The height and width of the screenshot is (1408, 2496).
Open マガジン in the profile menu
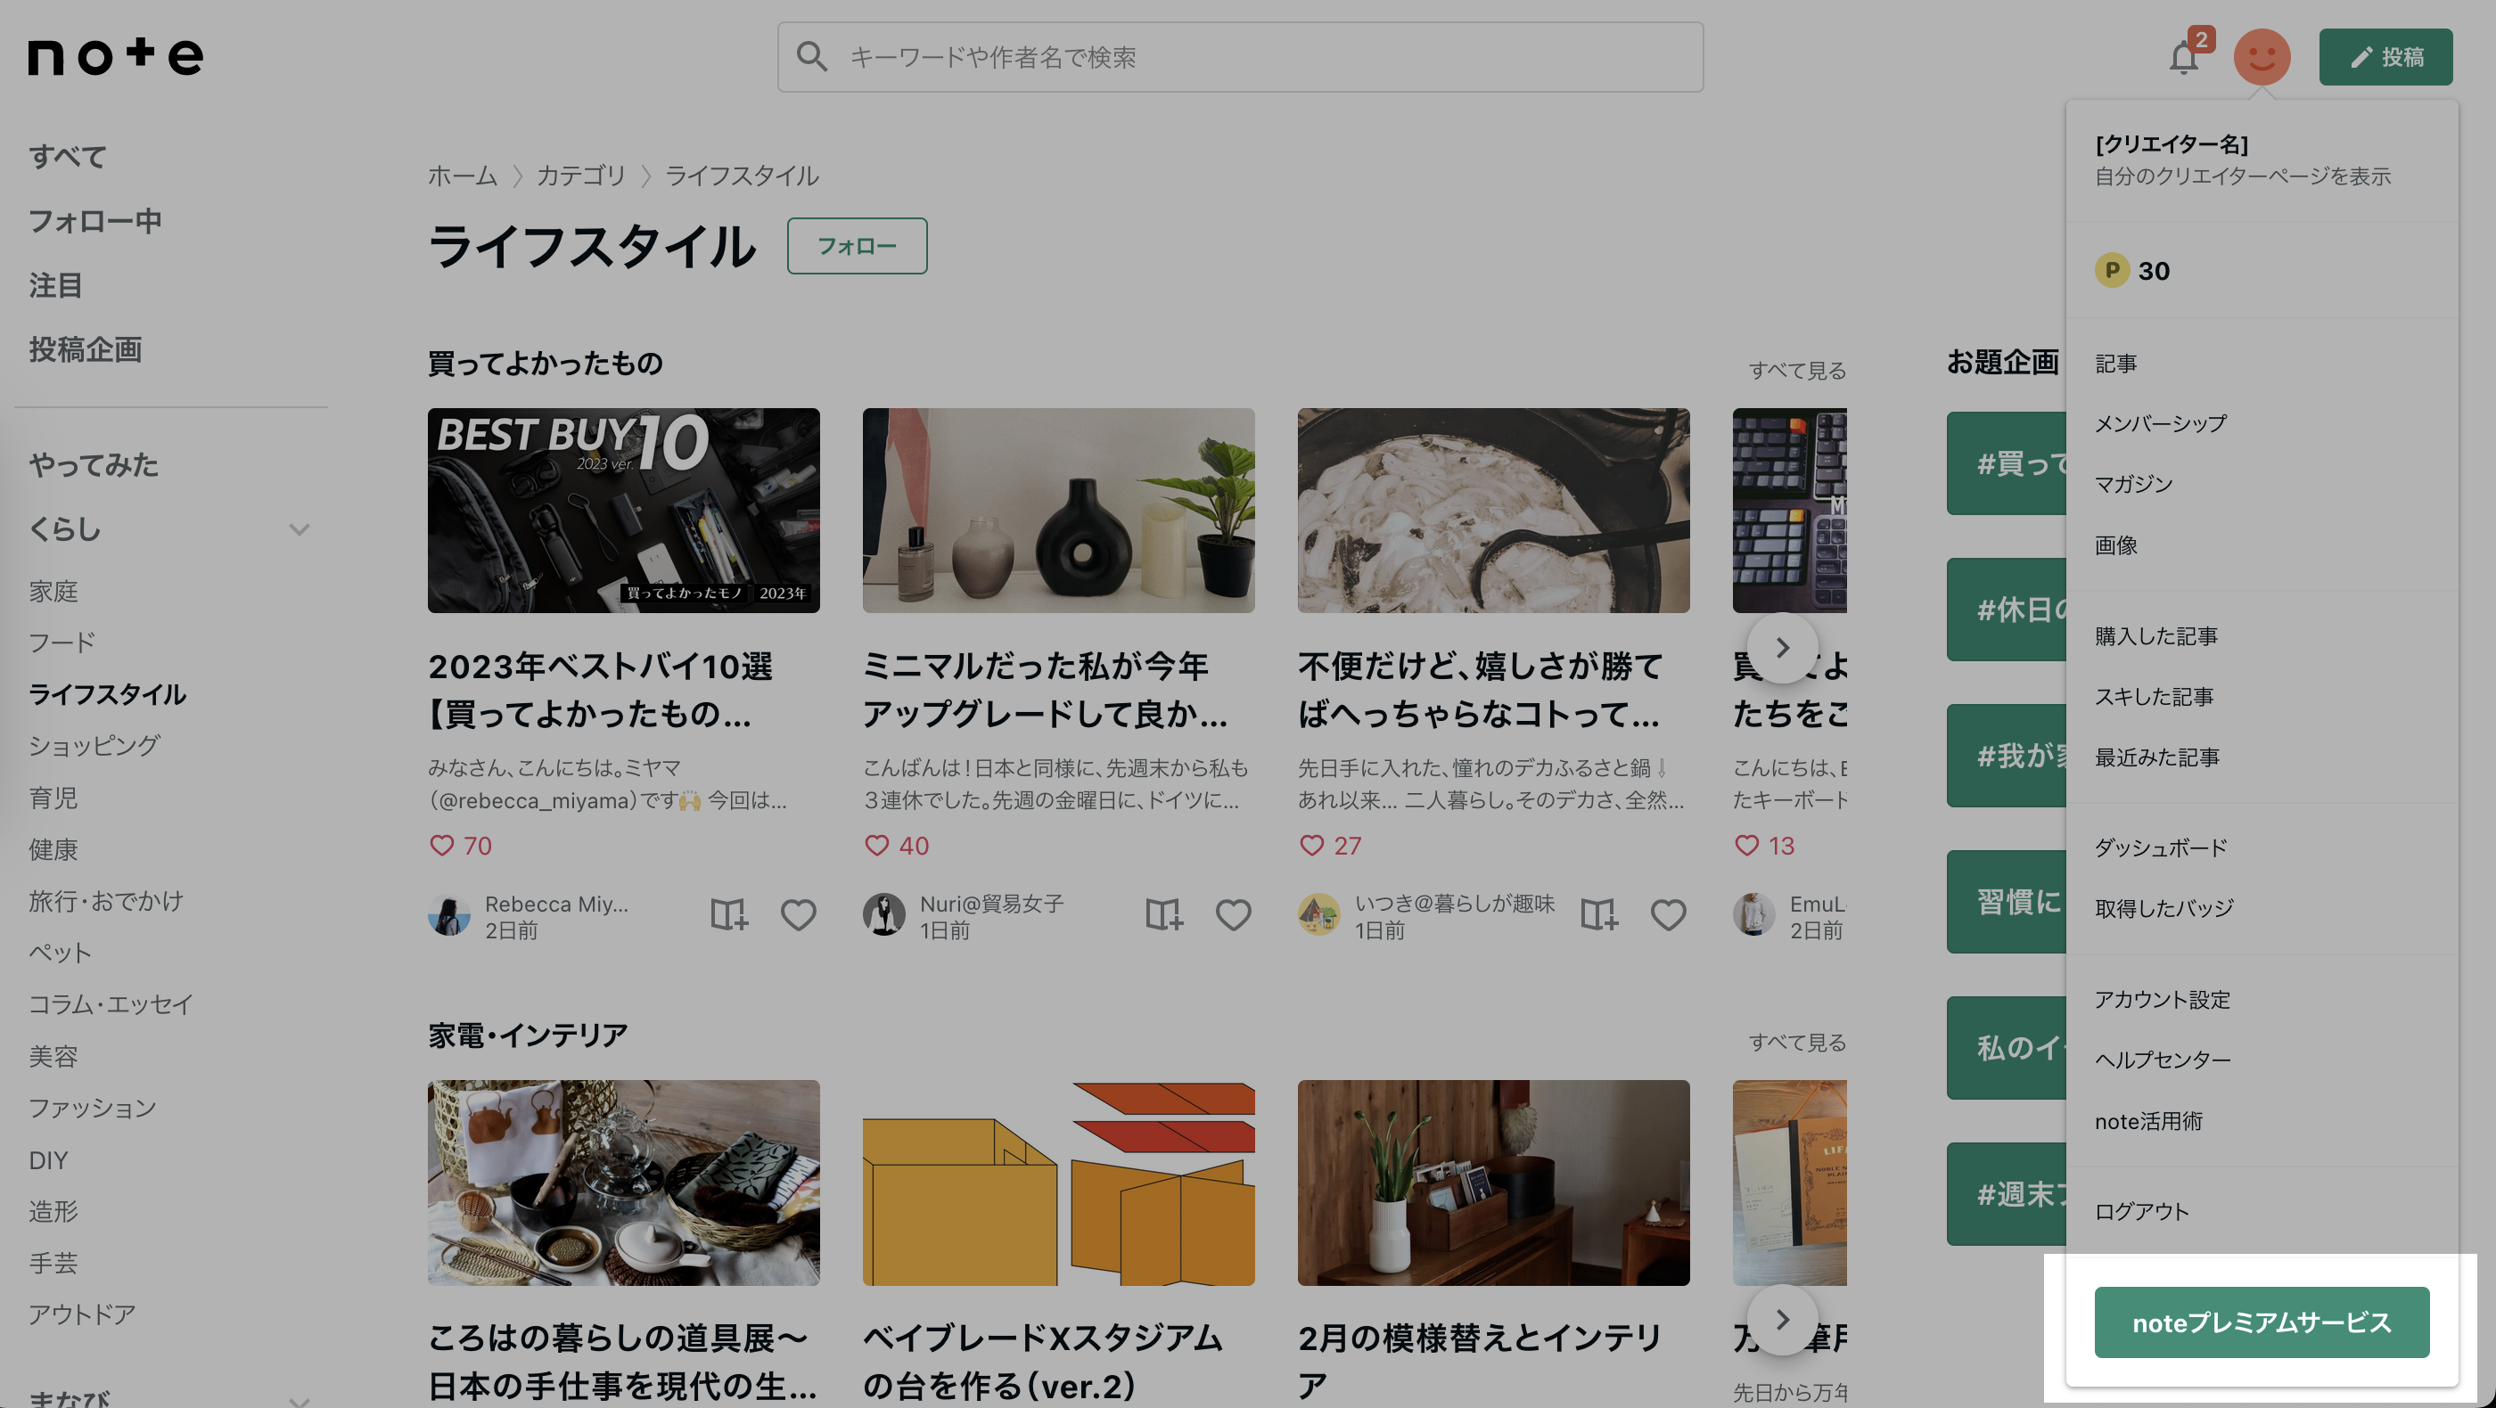click(x=2135, y=484)
